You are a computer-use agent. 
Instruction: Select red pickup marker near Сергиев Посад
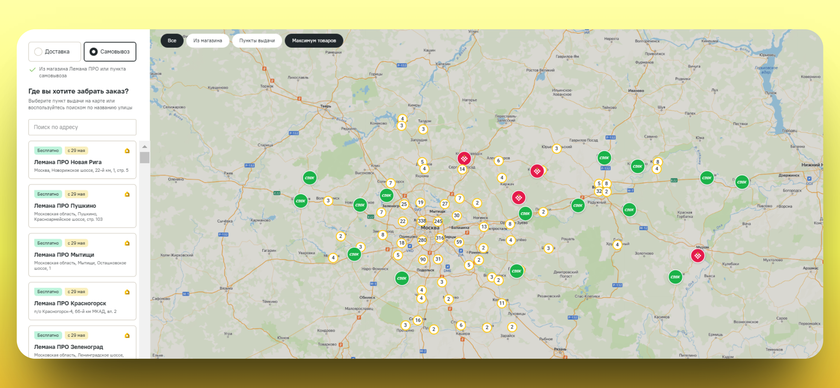tap(464, 159)
